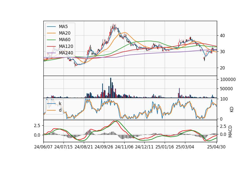Click the MACD left axis value 0.0
Viewport: 241px width, 173px height.
[x=37, y=135]
